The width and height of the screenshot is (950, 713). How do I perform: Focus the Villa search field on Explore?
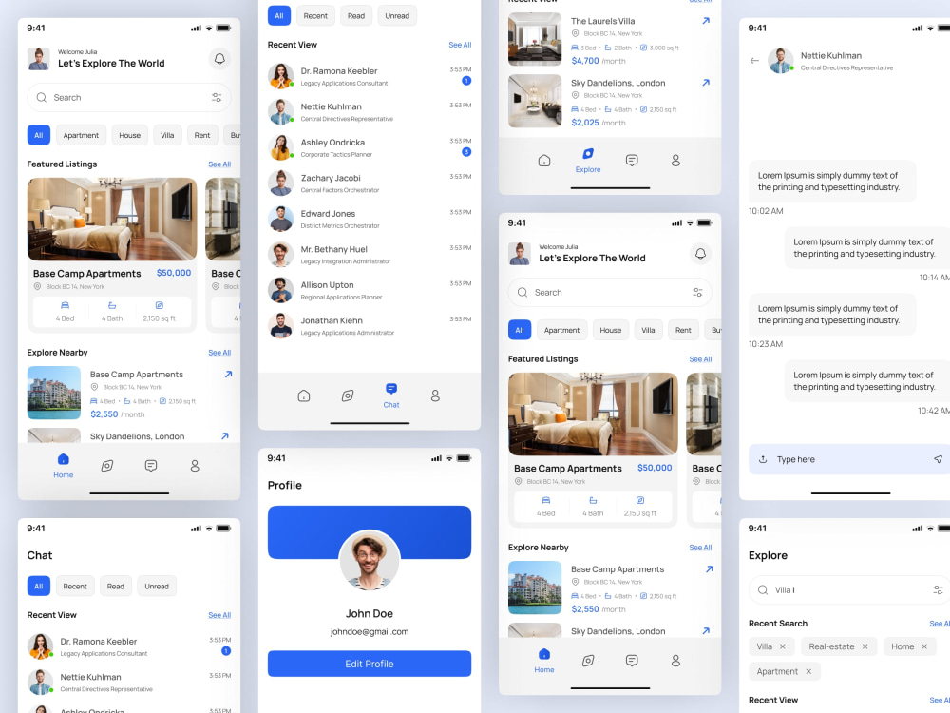click(x=850, y=590)
